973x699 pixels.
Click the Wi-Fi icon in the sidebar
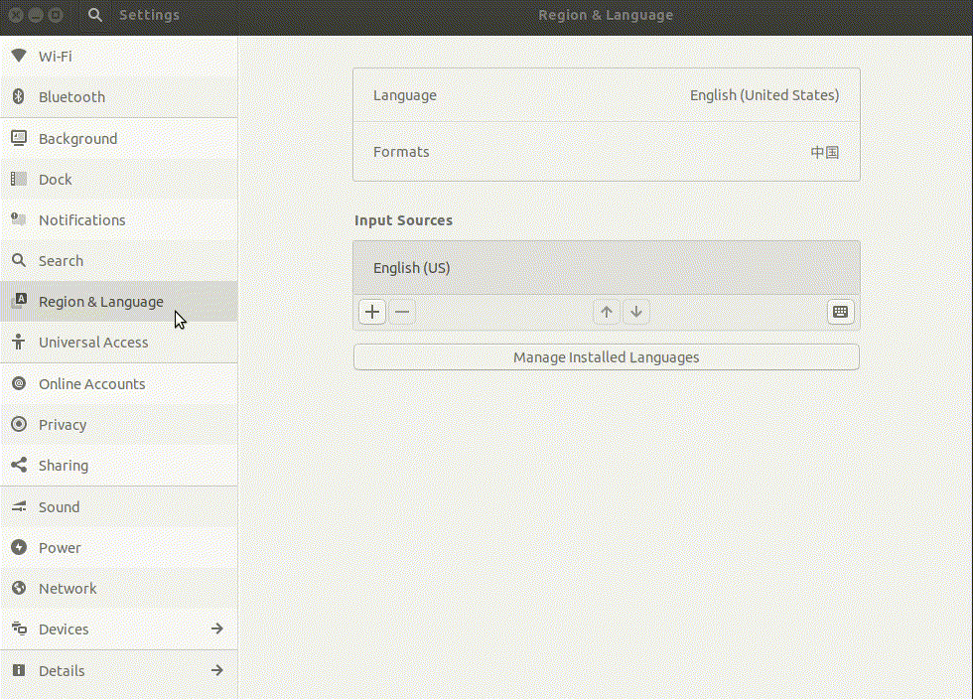[19, 56]
